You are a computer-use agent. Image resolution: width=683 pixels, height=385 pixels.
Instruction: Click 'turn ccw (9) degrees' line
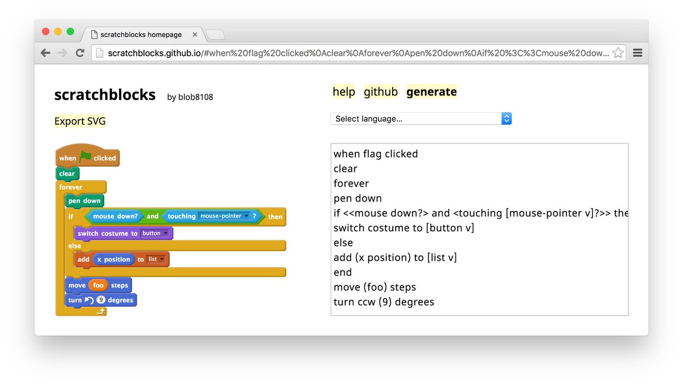pos(384,302)
